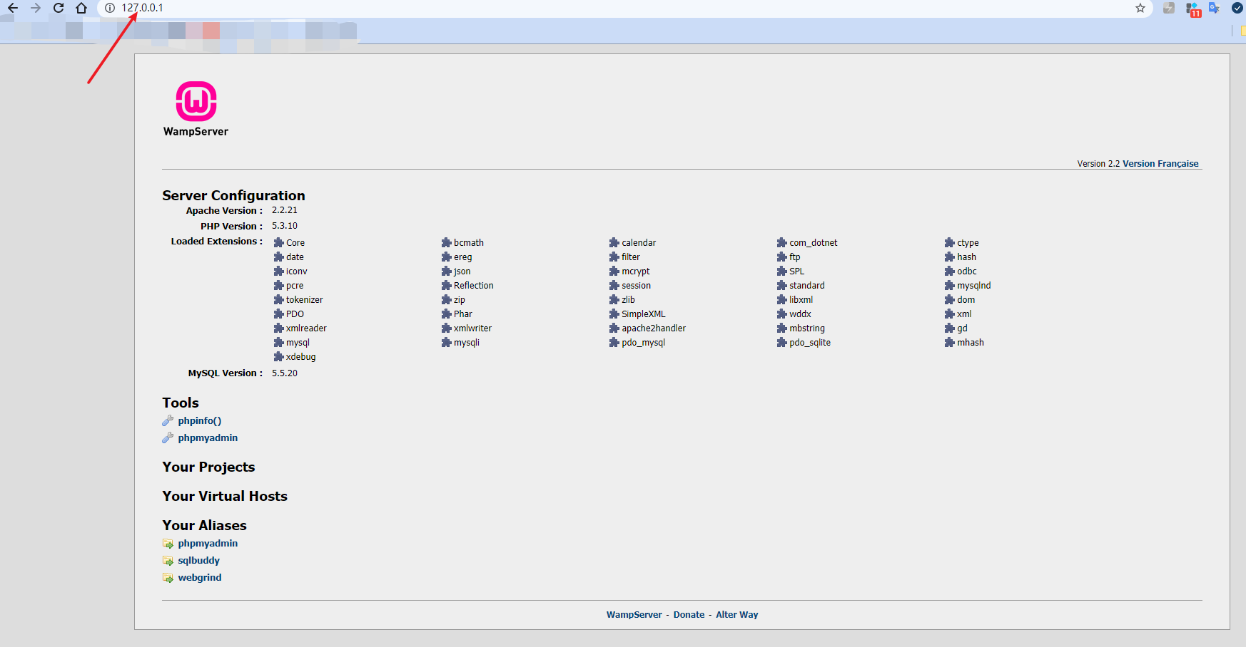
Task: Click the puzzle icon beside SimpleXML
Action: (614, 314)
